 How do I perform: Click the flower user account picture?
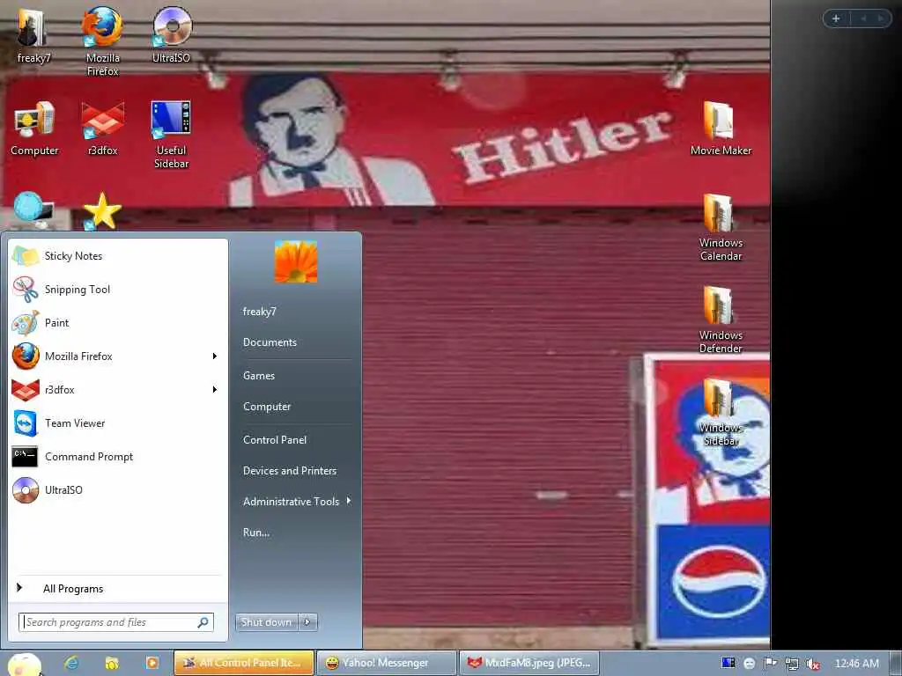point(296,261)
